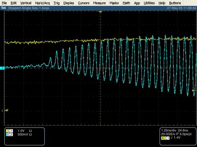Open the Utilities menu
The width and height of the screenshot is (197, 147).
149,3
